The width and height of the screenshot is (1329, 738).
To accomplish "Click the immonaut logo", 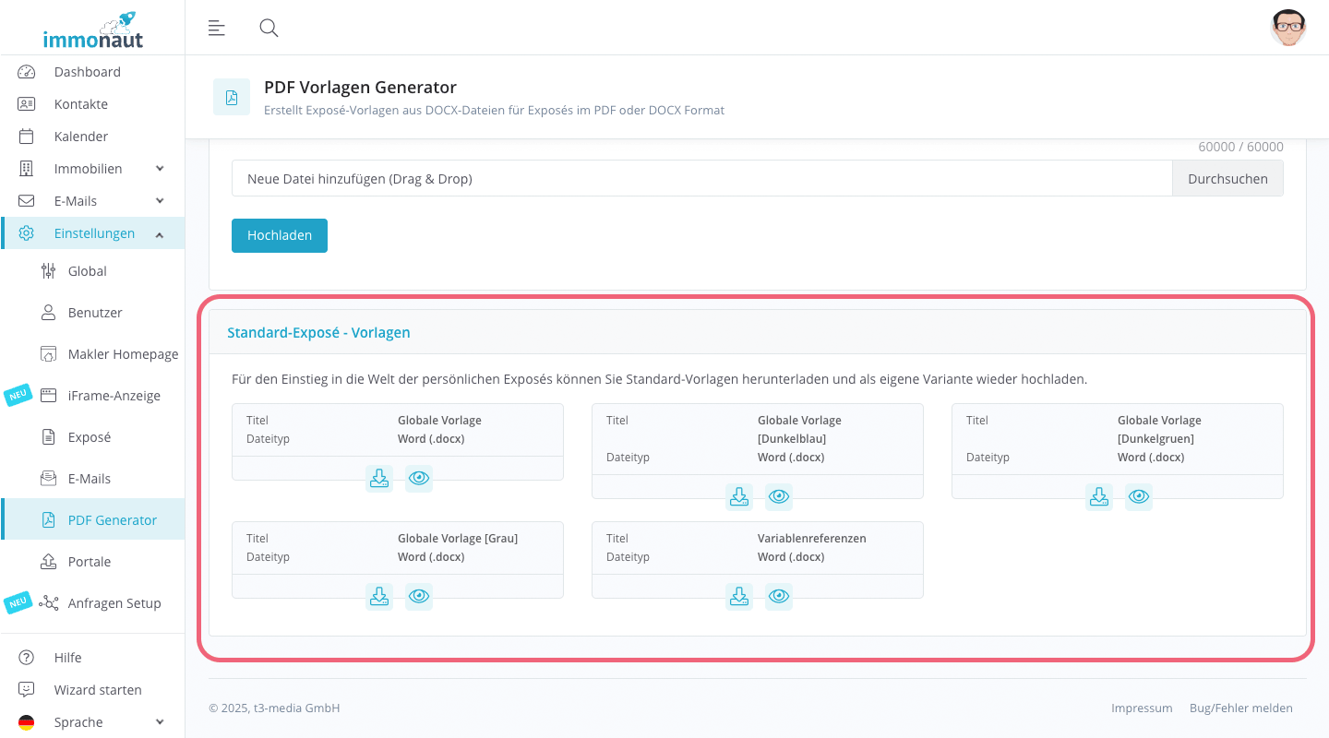I will [x=92, y=30].
